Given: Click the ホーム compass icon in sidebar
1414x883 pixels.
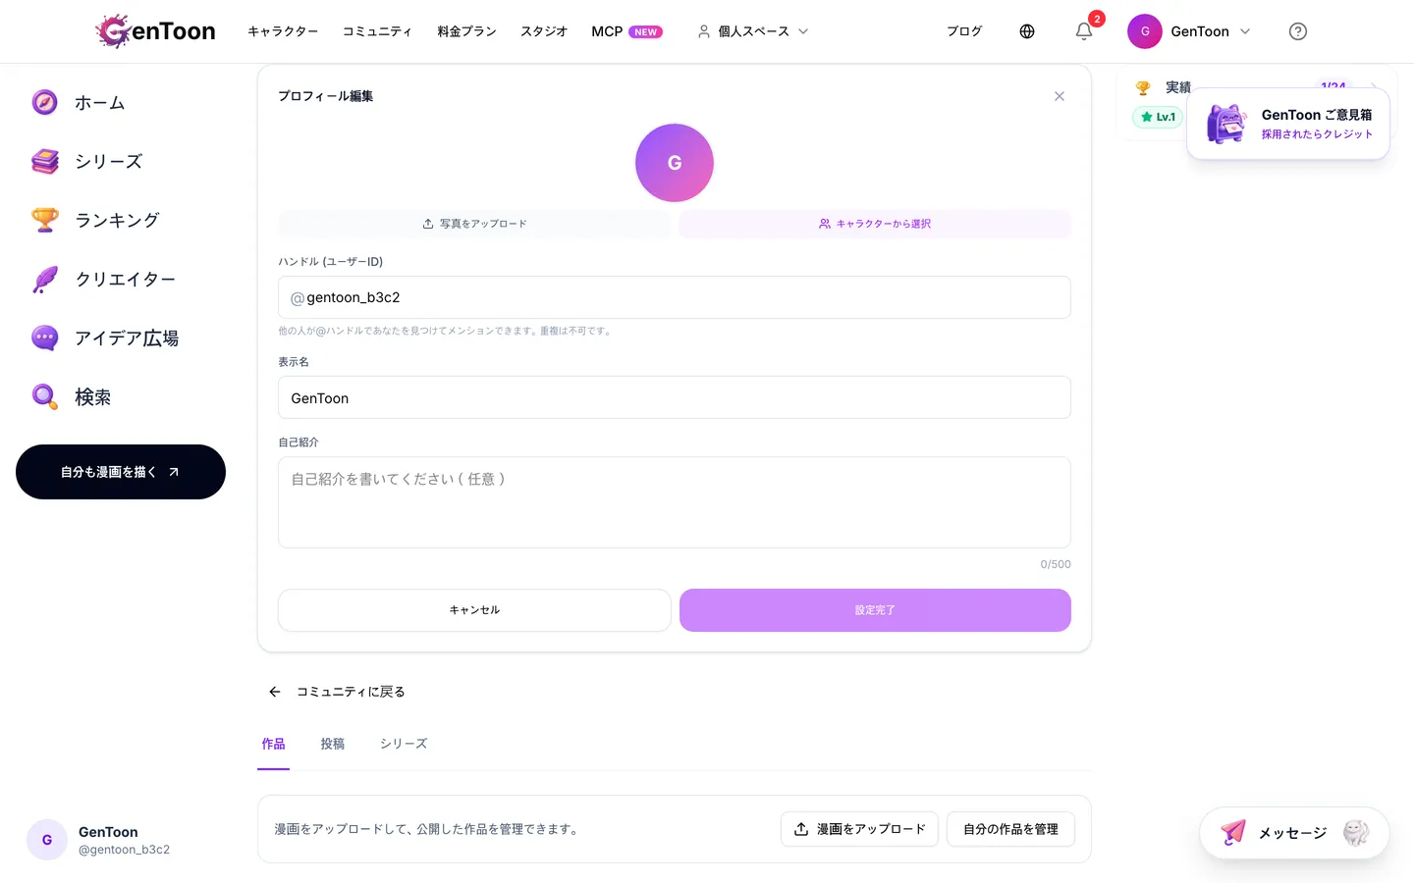Looking at the screenshot, I should click(x=45, y=102).
